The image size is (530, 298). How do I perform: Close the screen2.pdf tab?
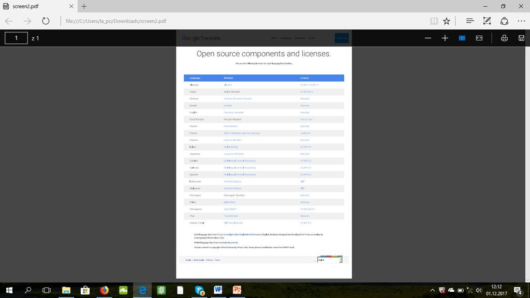pos(71,6)
